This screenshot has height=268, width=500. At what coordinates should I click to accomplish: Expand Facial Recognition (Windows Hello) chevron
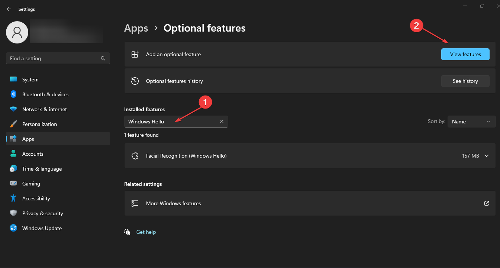pos(487,156)
